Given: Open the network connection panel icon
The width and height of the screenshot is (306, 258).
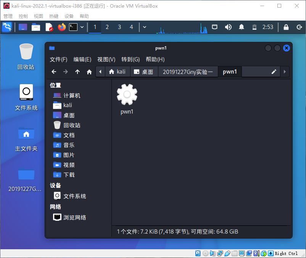Looking at the screenshot, I should tap(215, 27).
